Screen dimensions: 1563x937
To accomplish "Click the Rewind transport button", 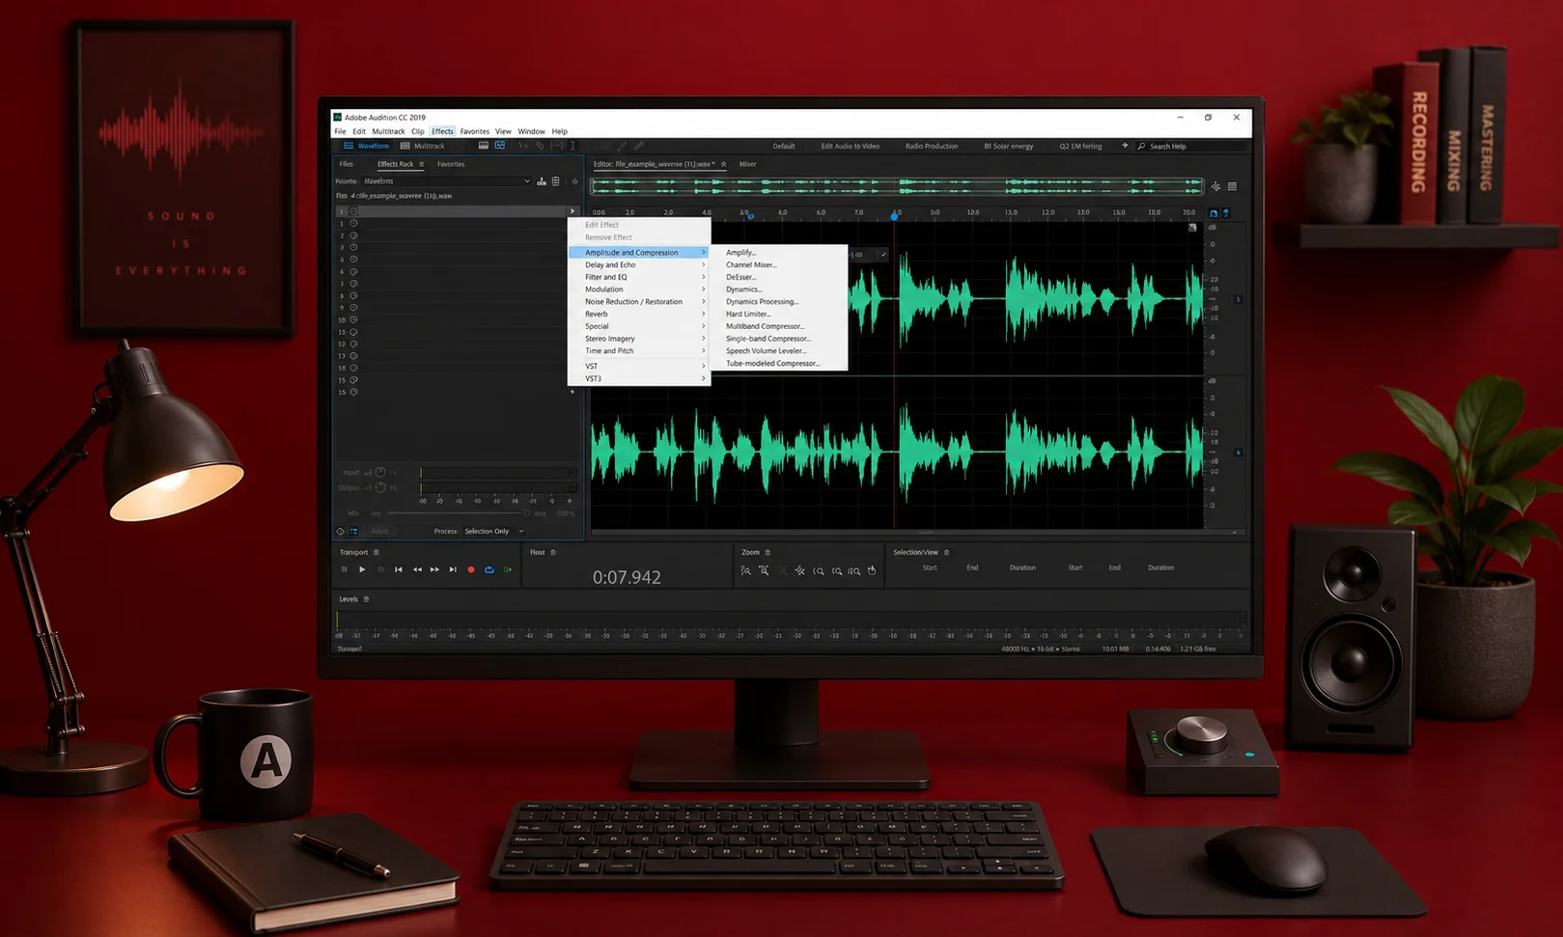I will point(417,569).
